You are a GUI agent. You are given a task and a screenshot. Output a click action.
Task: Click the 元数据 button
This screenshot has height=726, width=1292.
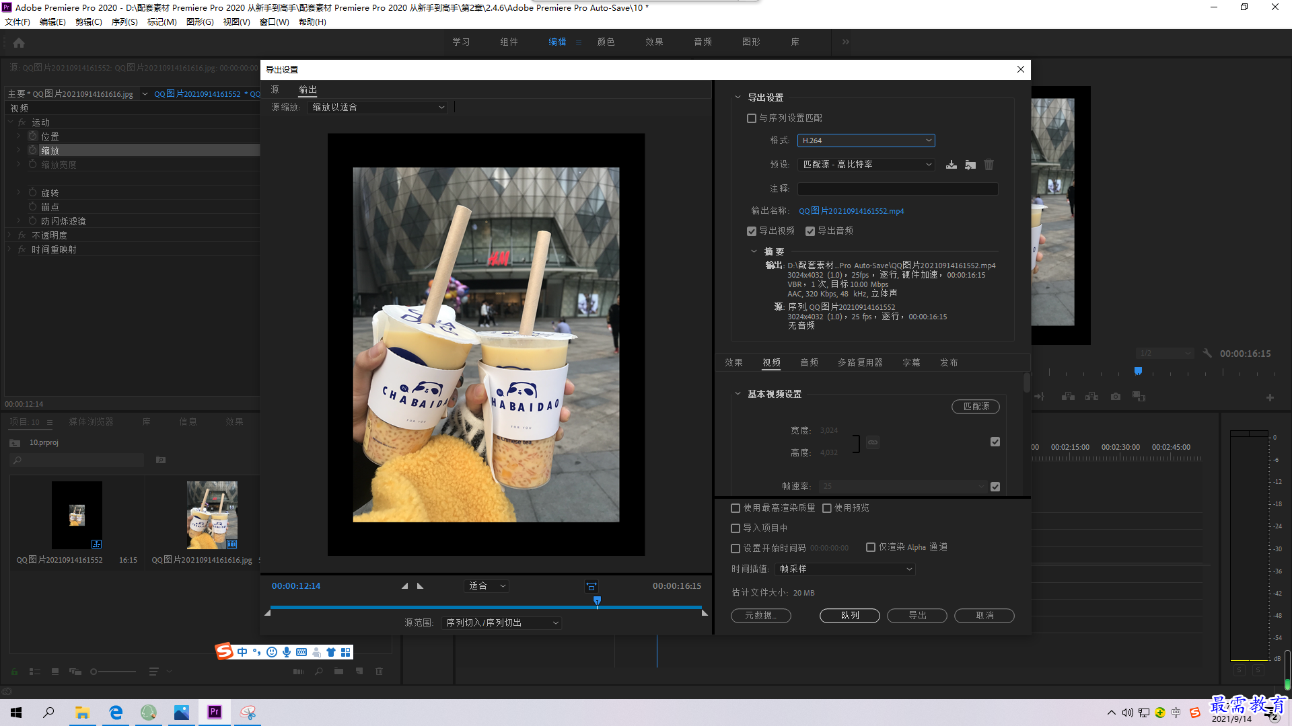click(x=761, y=616)
